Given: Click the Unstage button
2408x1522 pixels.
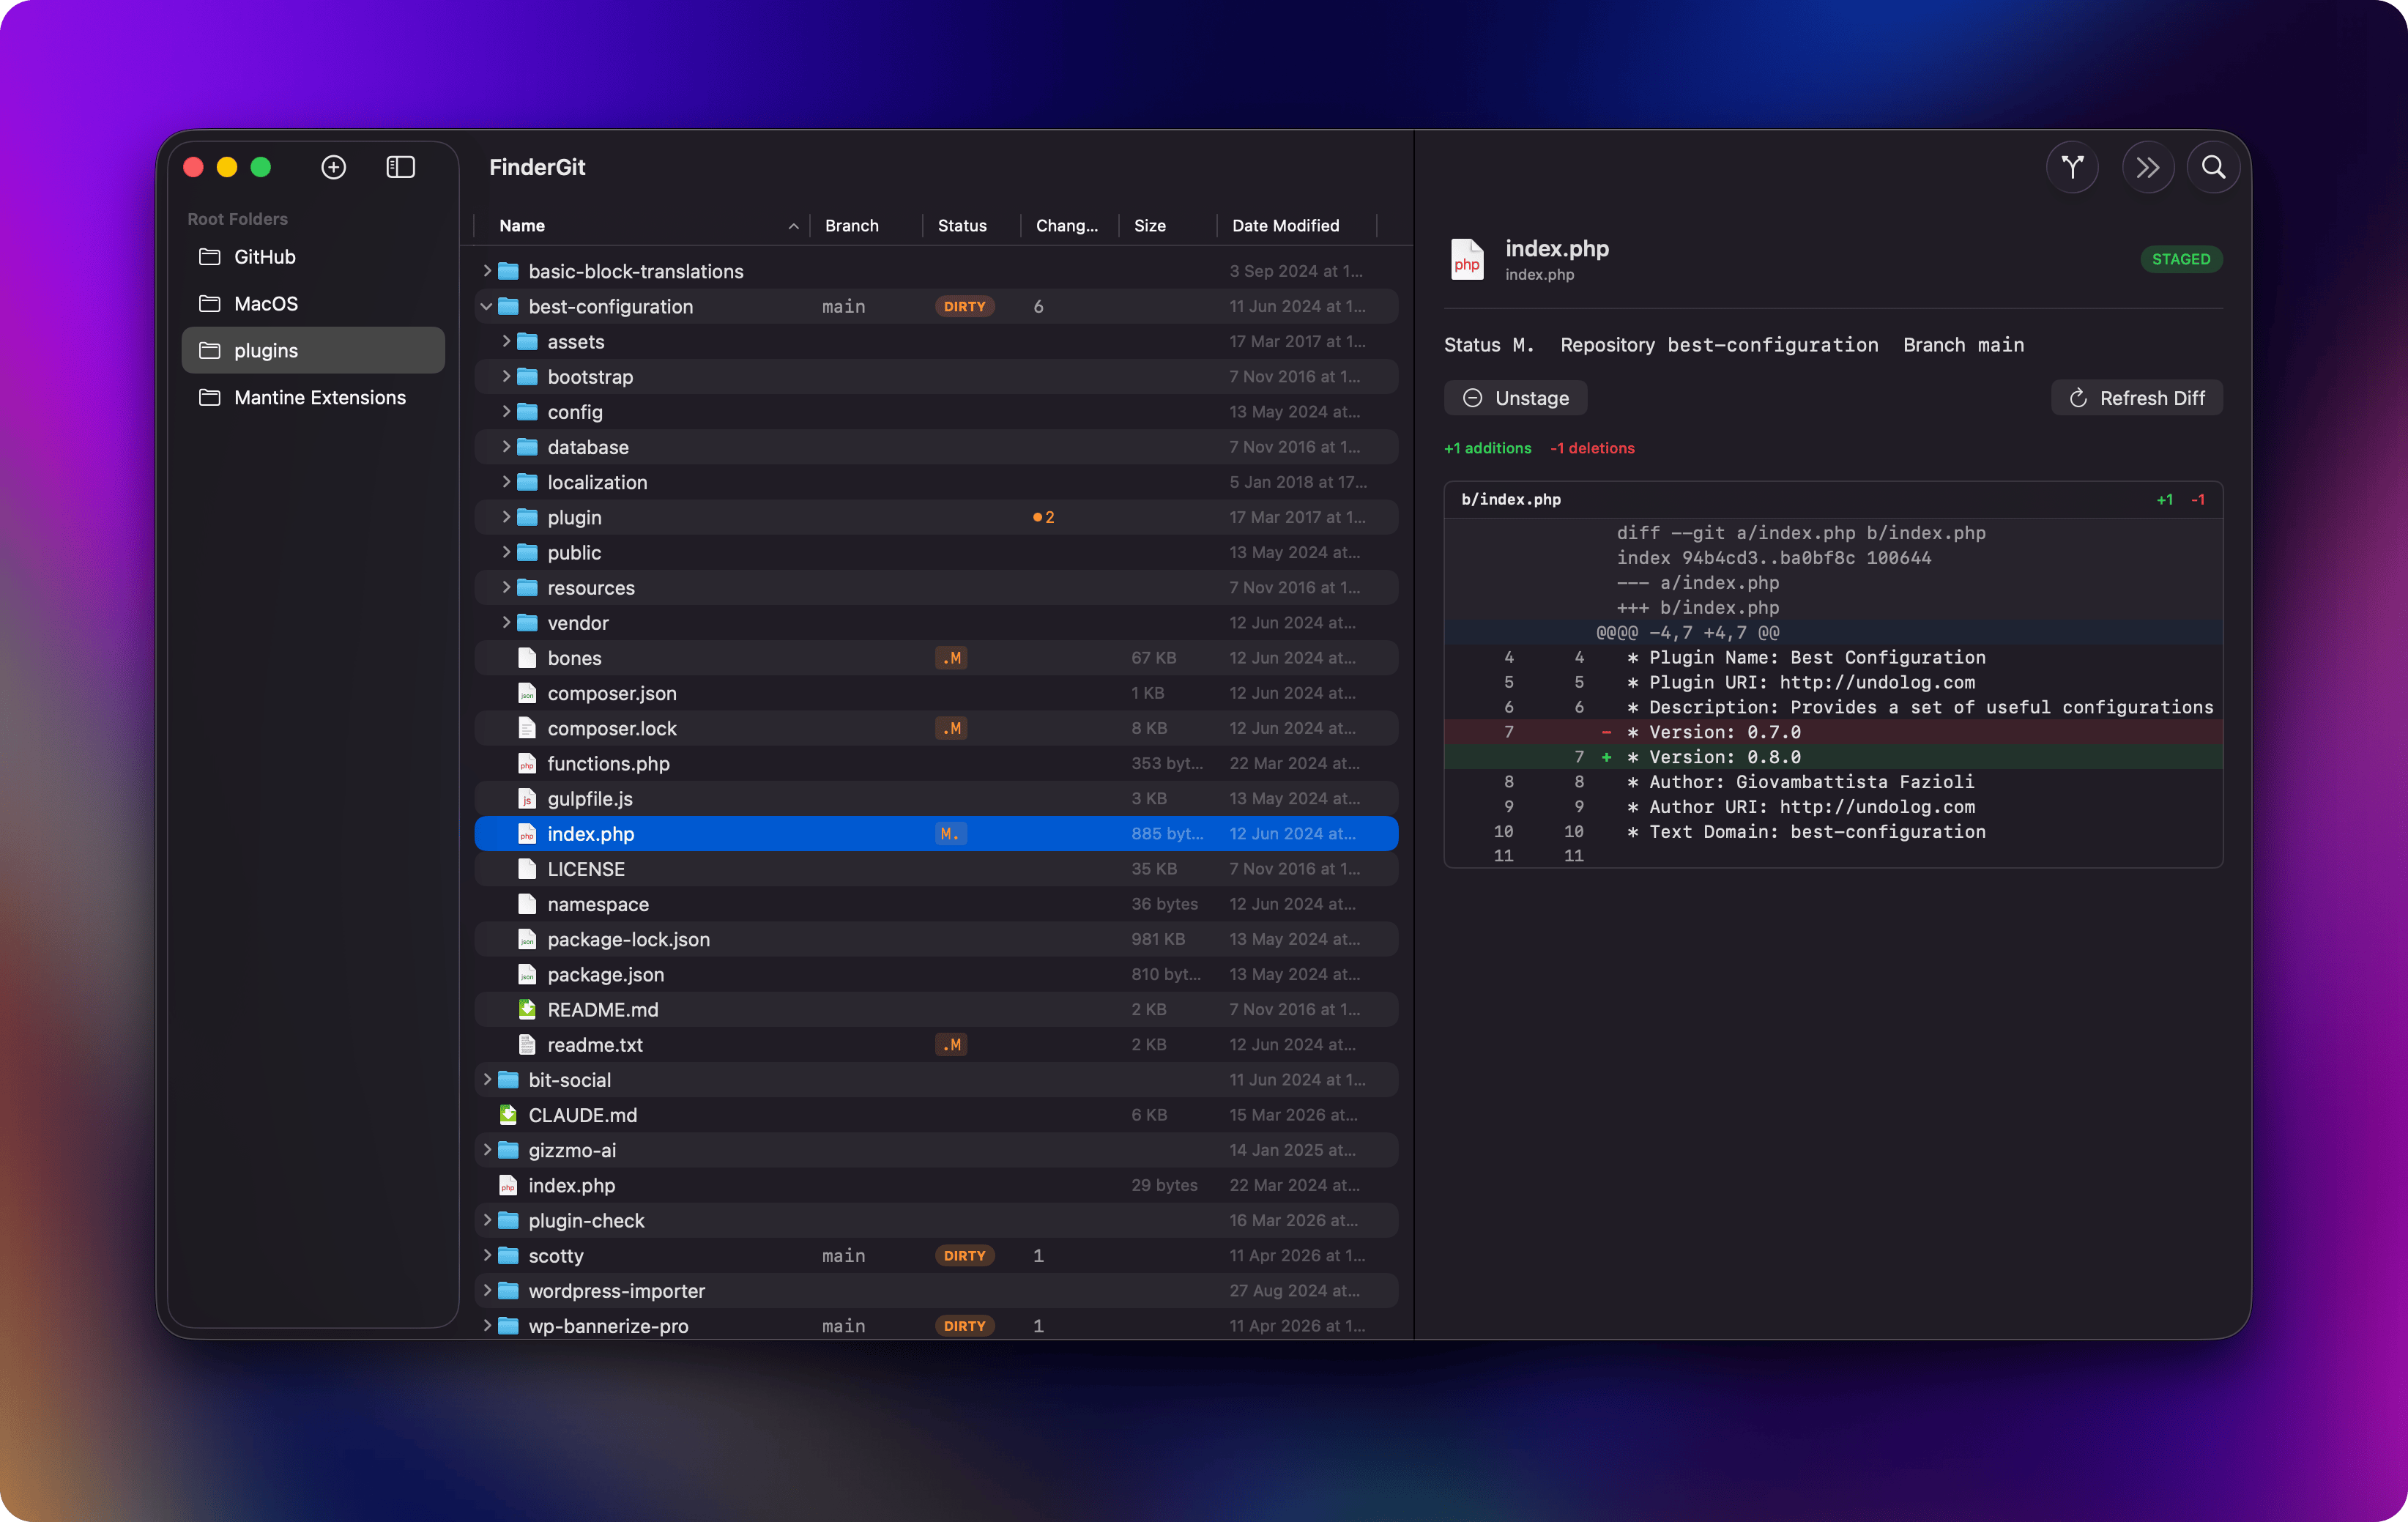Looking at the screenshot, I should [1515, 397].
